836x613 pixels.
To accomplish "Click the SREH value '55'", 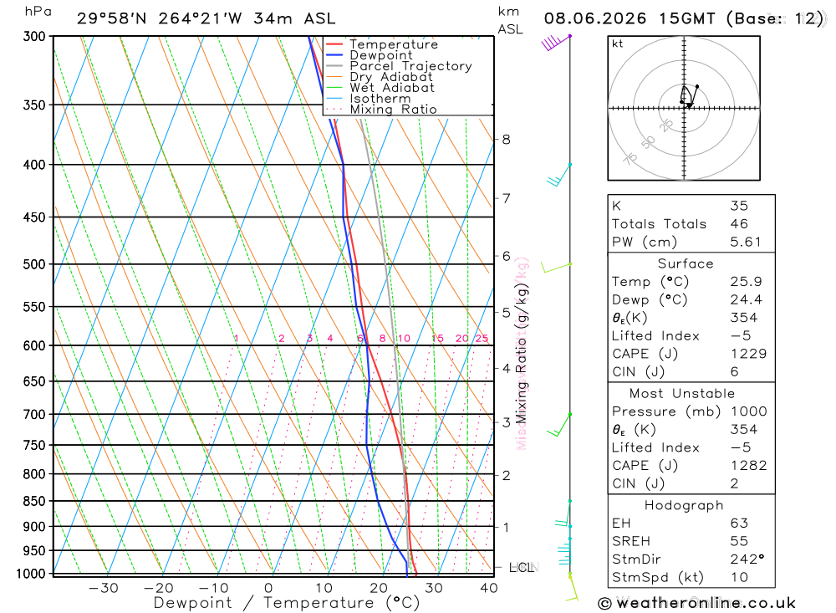I will point(740,542).
